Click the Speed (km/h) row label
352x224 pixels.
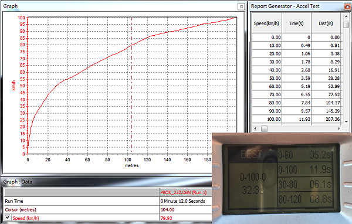26,218
